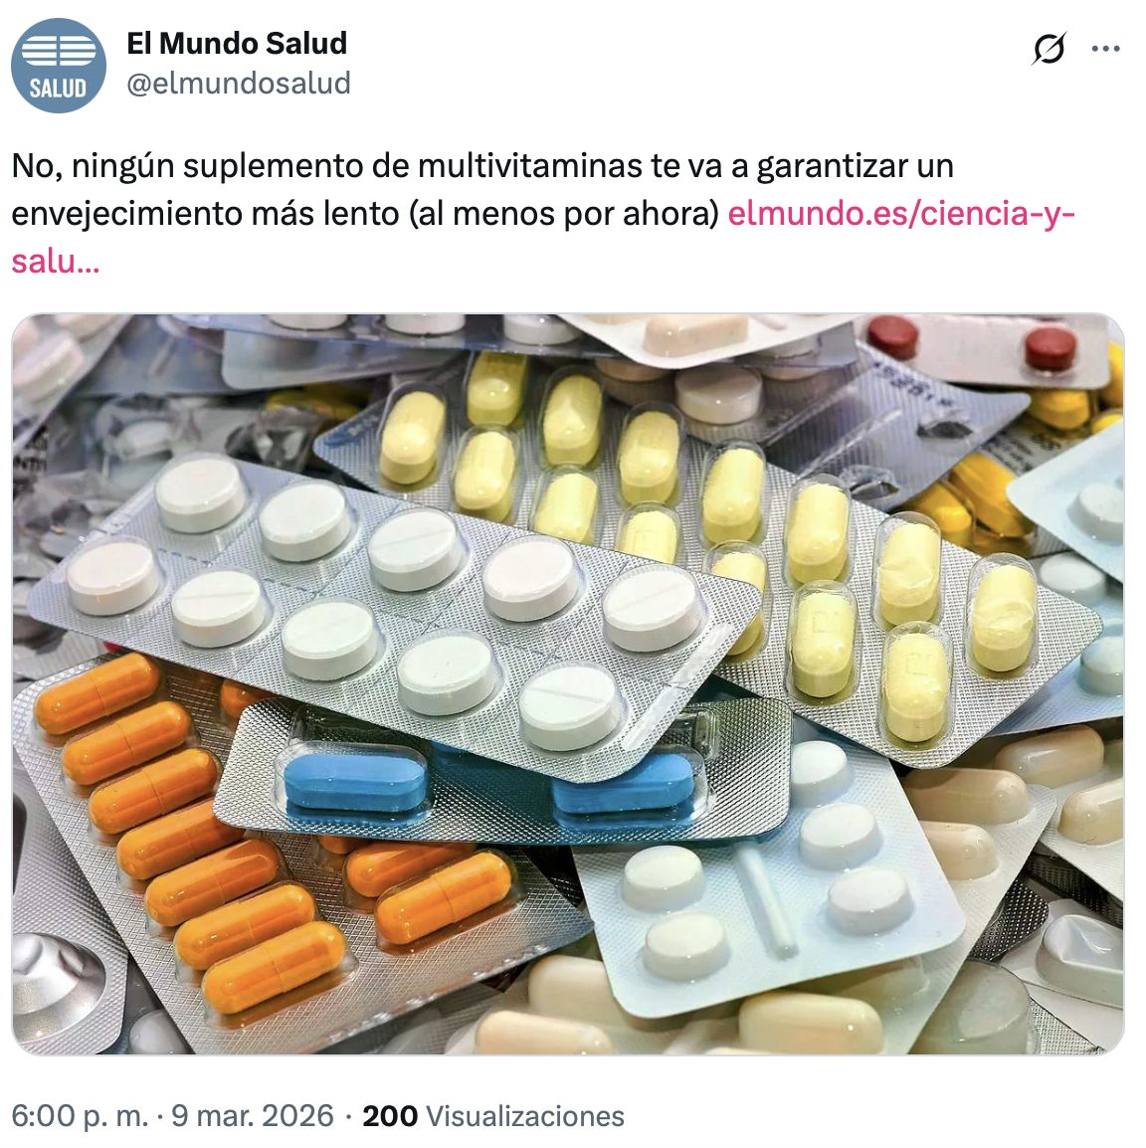Open photo at the orange capsules blister
This screenshot has height=1148, width=1146.
190,835
